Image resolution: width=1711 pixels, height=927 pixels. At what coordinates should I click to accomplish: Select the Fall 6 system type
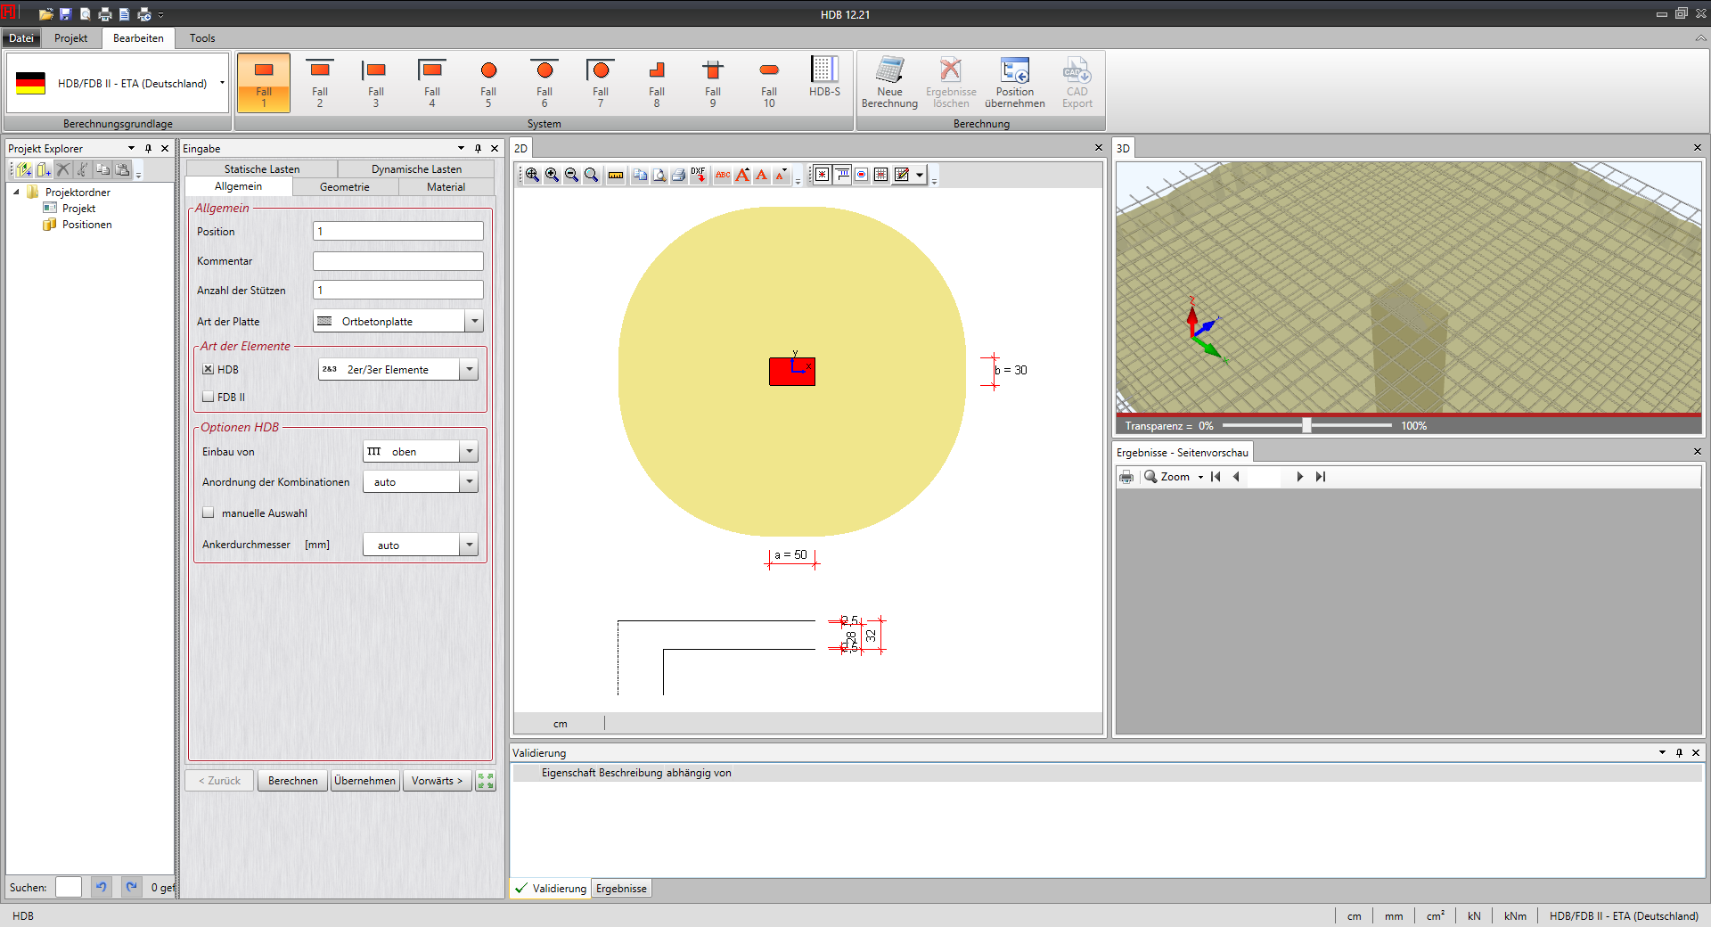point(544,83)
